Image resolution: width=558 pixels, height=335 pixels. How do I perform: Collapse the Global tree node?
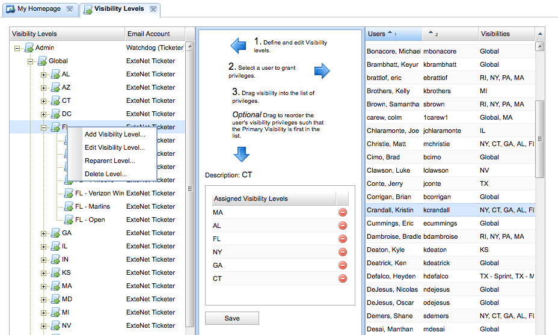[30, 61]
